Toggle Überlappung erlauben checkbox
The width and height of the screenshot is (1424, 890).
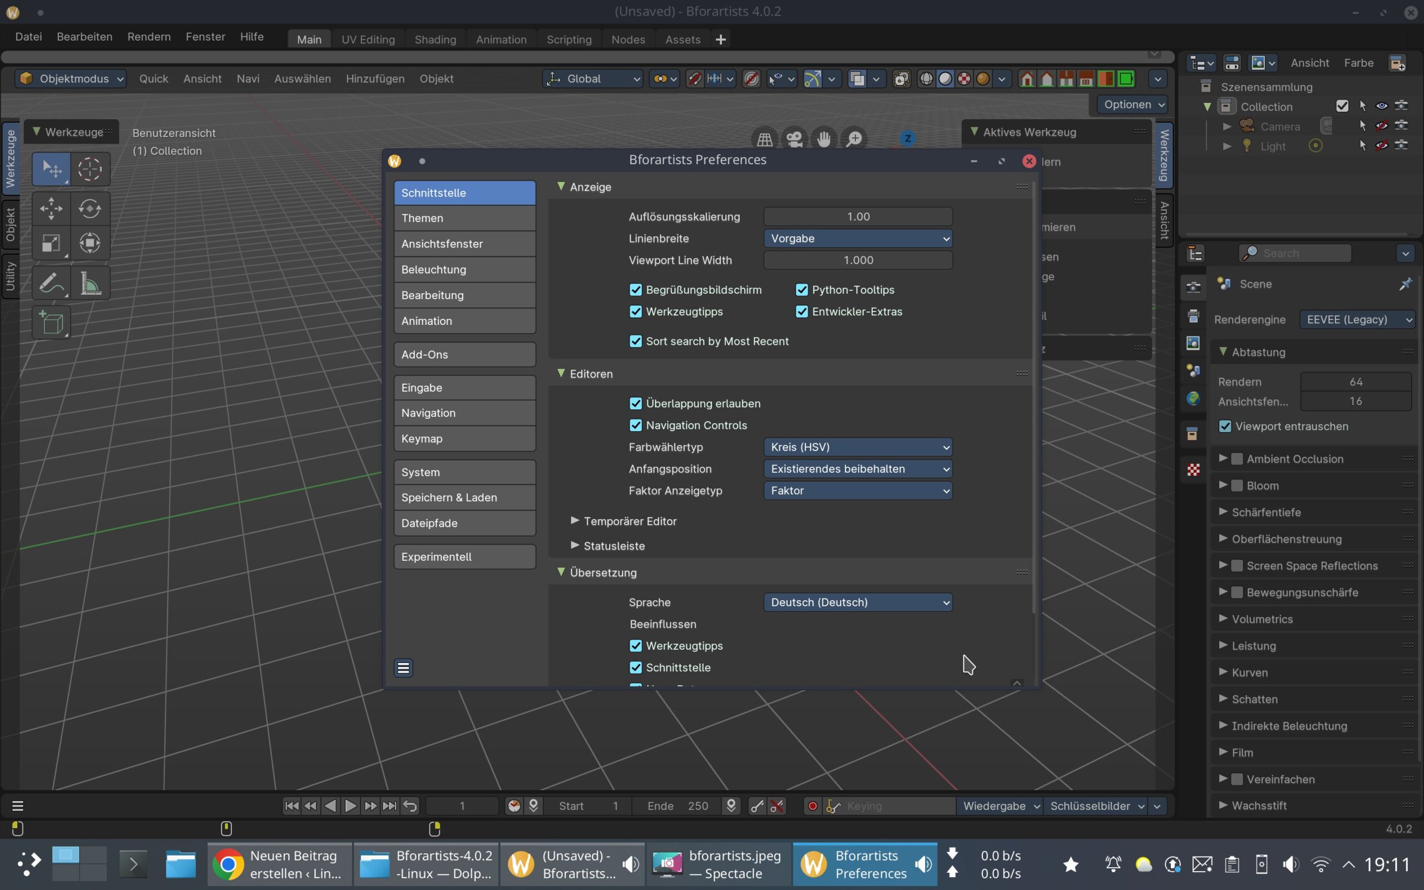[x=635, y=403]
